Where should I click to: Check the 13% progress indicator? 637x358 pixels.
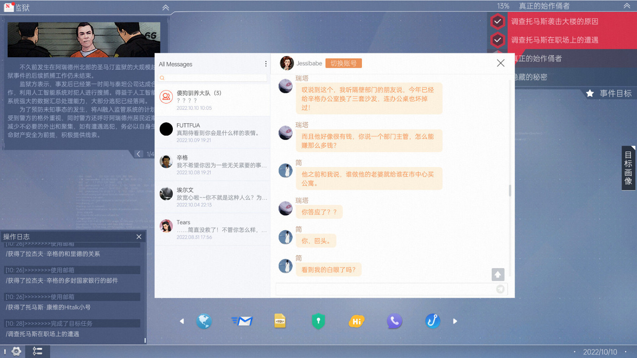coord(503,6)
